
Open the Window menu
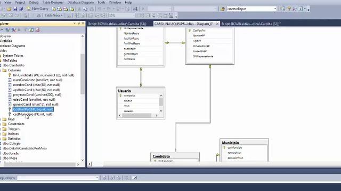tap(115, 2)
